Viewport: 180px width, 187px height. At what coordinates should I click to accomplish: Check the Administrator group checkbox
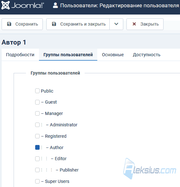point(37,125)
